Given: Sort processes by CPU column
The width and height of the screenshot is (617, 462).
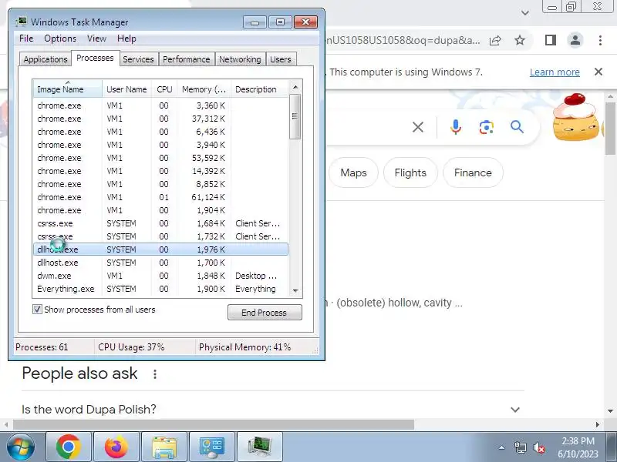Looking at the screenshot, I should coord(164,89).
